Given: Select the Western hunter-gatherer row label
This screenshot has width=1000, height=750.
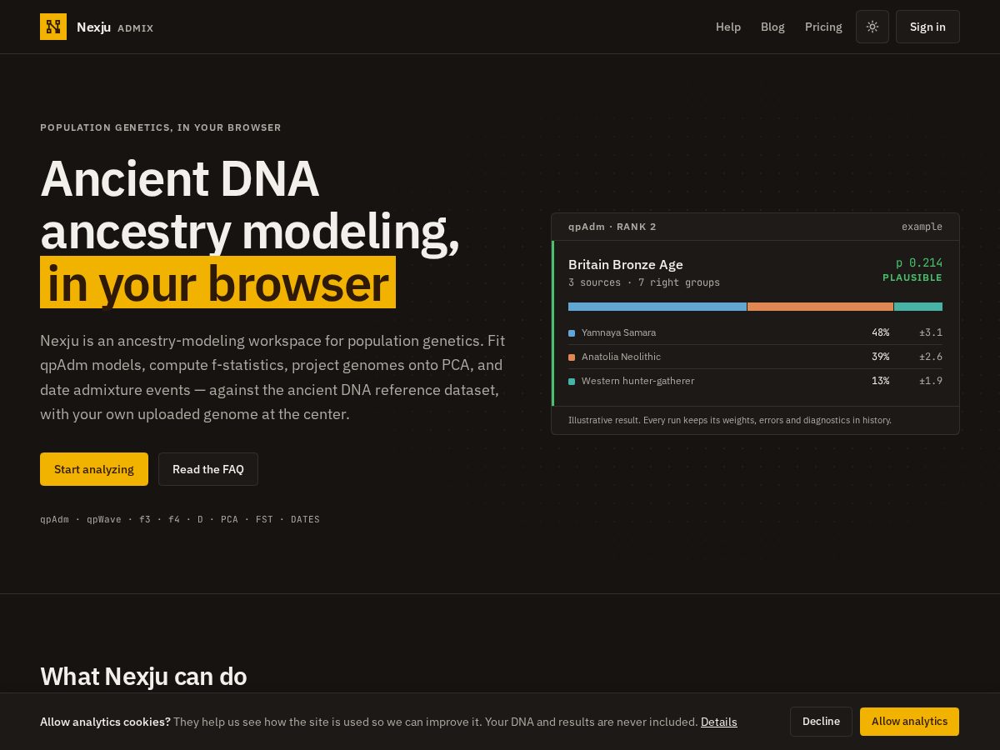Looking at the screenshot, I should [637, 381].
